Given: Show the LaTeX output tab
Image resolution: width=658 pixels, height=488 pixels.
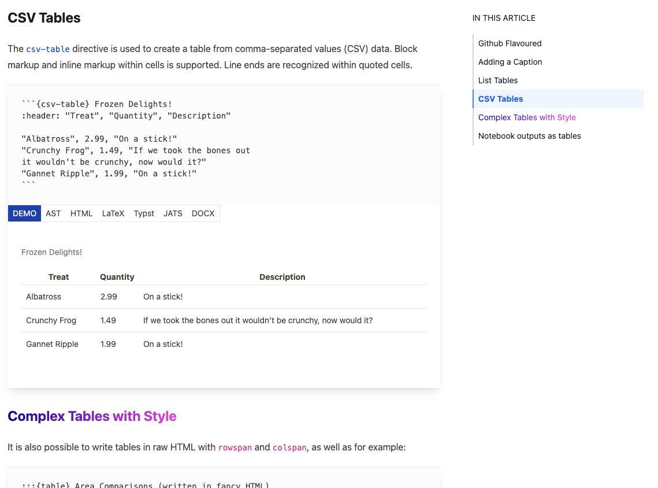Looking at the screenshot, I should (x=113, y=213).
